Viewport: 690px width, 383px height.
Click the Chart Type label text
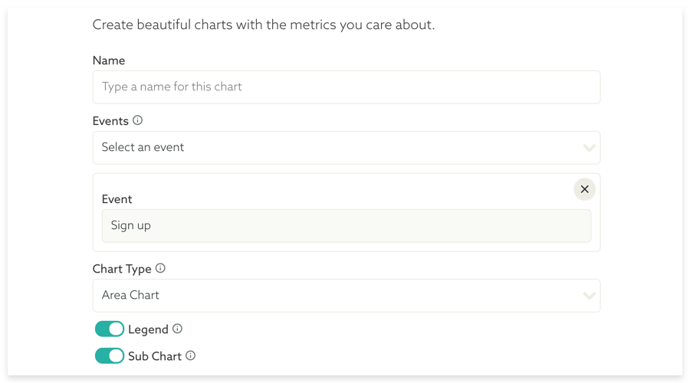point(121,269)
